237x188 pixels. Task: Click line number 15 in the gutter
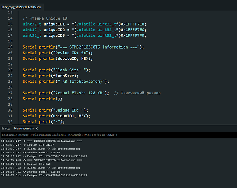tap(10, 24)
